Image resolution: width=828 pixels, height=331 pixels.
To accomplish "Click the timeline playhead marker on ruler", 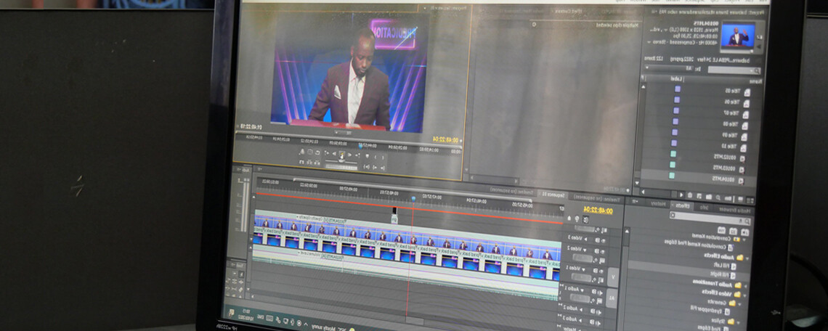I will (x=413, y=198).
